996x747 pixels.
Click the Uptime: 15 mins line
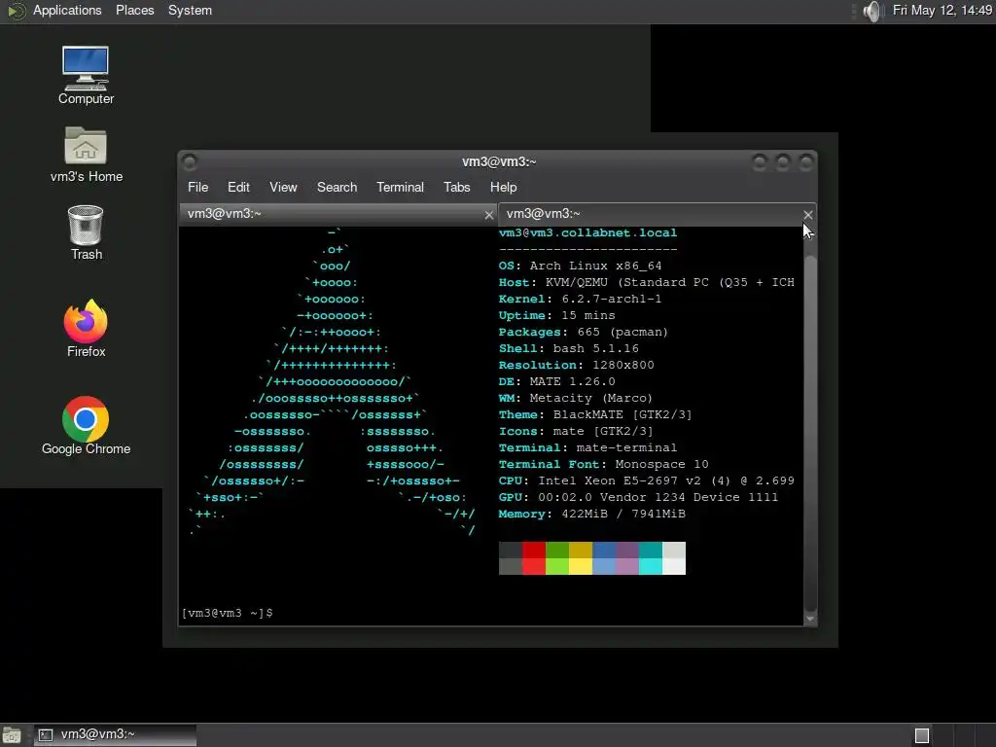coord(557,316)
